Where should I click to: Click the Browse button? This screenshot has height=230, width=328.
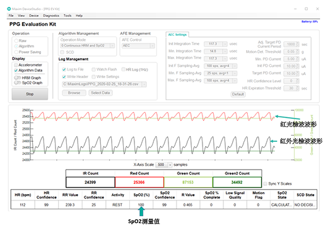pyautogui.click(x=74, y=93)
